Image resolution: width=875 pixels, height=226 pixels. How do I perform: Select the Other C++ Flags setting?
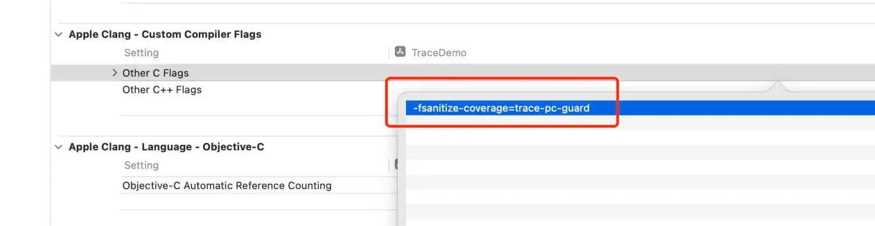point(162,89)
